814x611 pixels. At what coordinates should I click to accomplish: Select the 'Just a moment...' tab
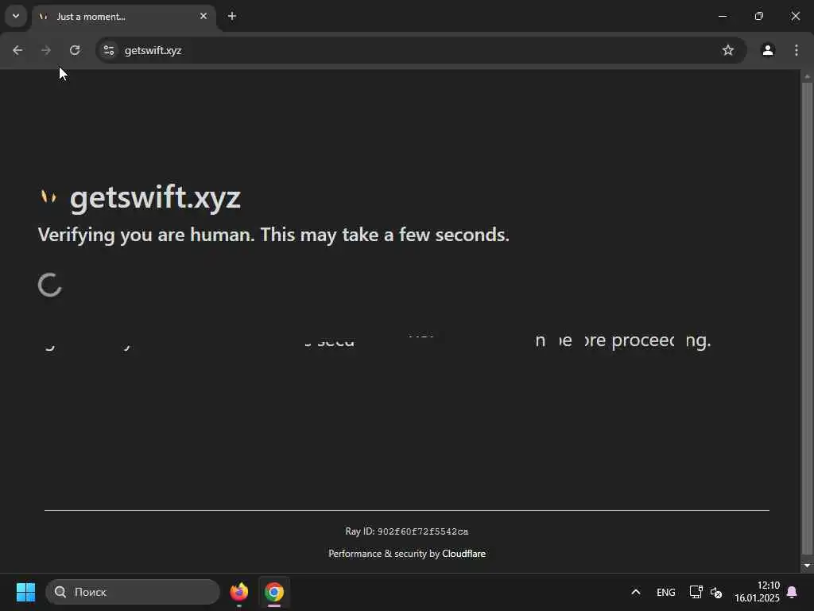pyautogui.click(x=123, y=17)
